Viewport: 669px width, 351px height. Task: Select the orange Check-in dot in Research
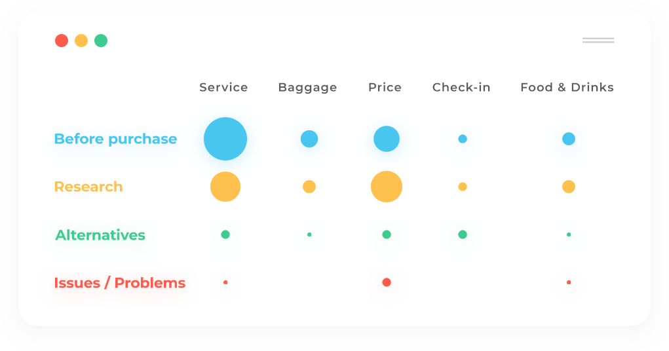463,187
